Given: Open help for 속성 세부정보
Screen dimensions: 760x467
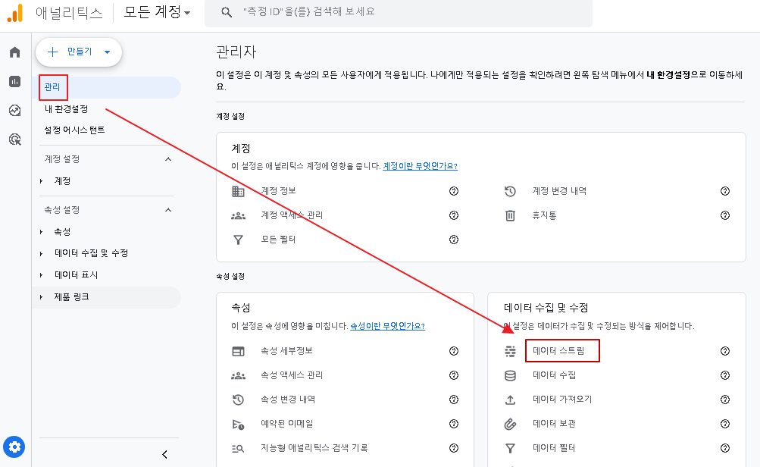Looking at the screenshot, I should coord(454,351).
